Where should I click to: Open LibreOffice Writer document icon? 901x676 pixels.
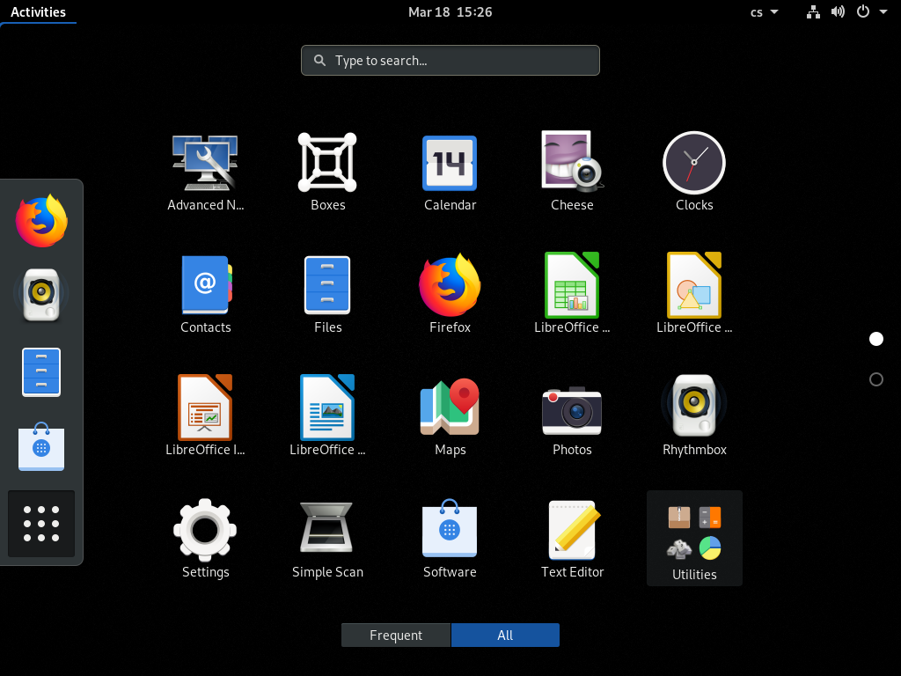(327, 416)
